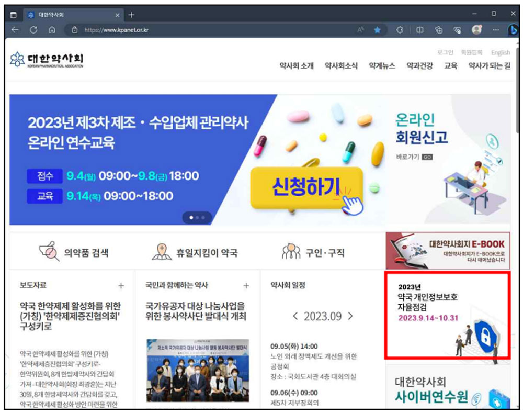Image resolution: width=523 pixels, height=413 pixels.
Task: Switch to English site link
Action: 501,52
